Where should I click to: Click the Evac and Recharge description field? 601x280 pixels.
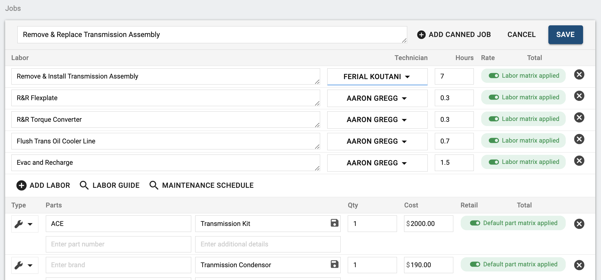coord(166,163)
